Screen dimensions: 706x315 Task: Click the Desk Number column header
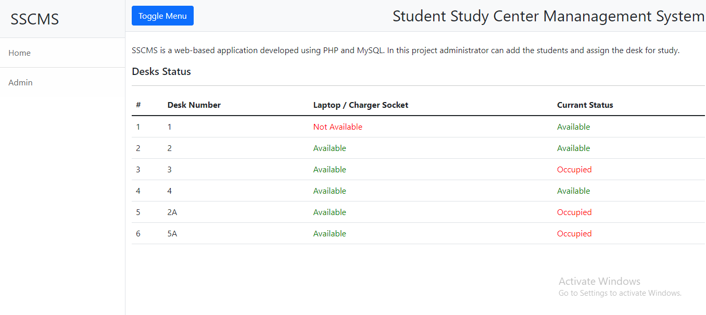click(x=194, y=105)
